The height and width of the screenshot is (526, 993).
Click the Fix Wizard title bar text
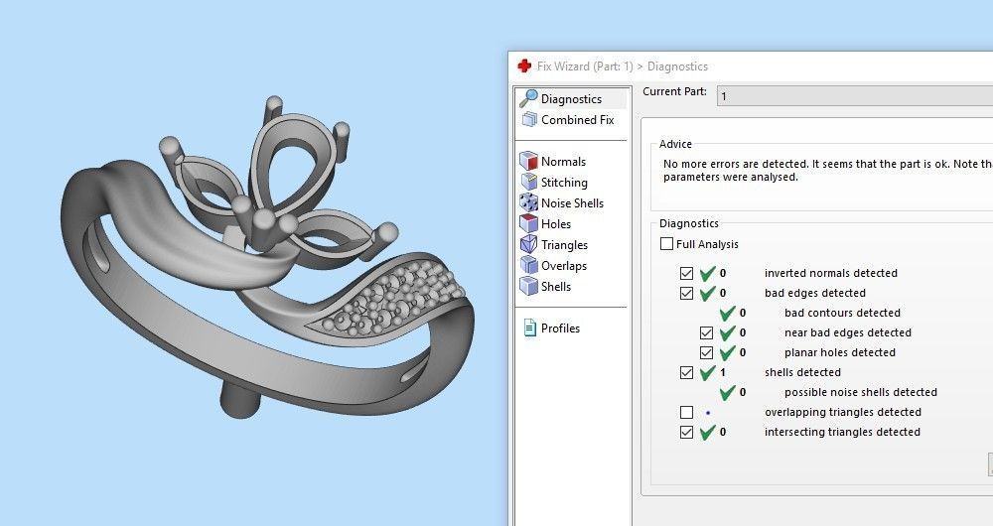click(x=623, y=66)
